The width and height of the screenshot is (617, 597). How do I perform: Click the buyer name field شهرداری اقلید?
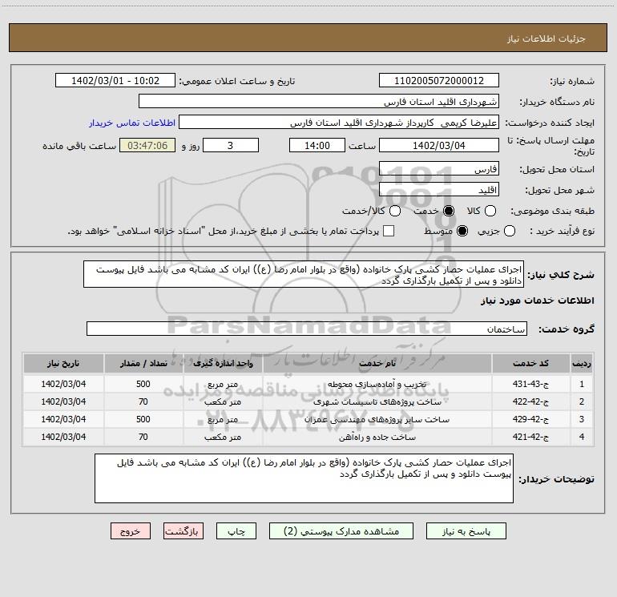(x=319, y=102)
